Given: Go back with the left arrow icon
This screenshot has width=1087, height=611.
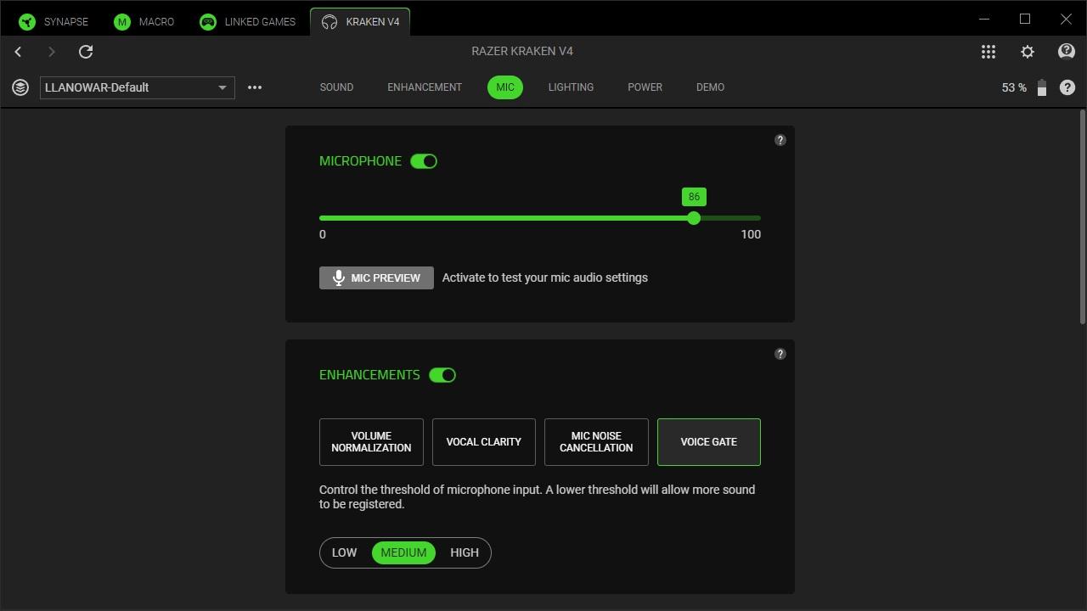Looking at the screenshot, I should coord(18,52).
